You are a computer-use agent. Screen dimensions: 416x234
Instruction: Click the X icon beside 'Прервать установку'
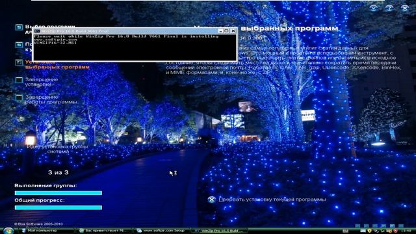point(211,200)
